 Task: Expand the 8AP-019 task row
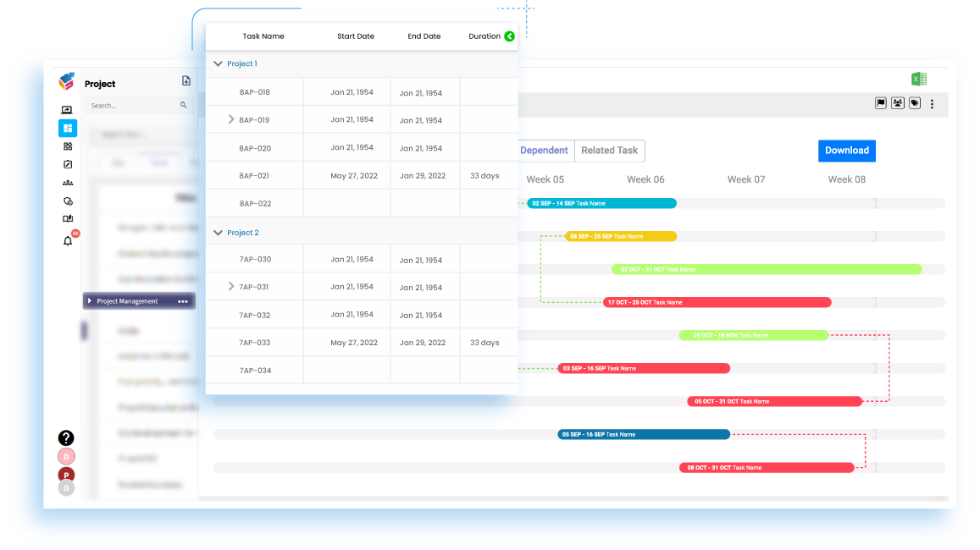pyautogui.click(x=231, y=119)
